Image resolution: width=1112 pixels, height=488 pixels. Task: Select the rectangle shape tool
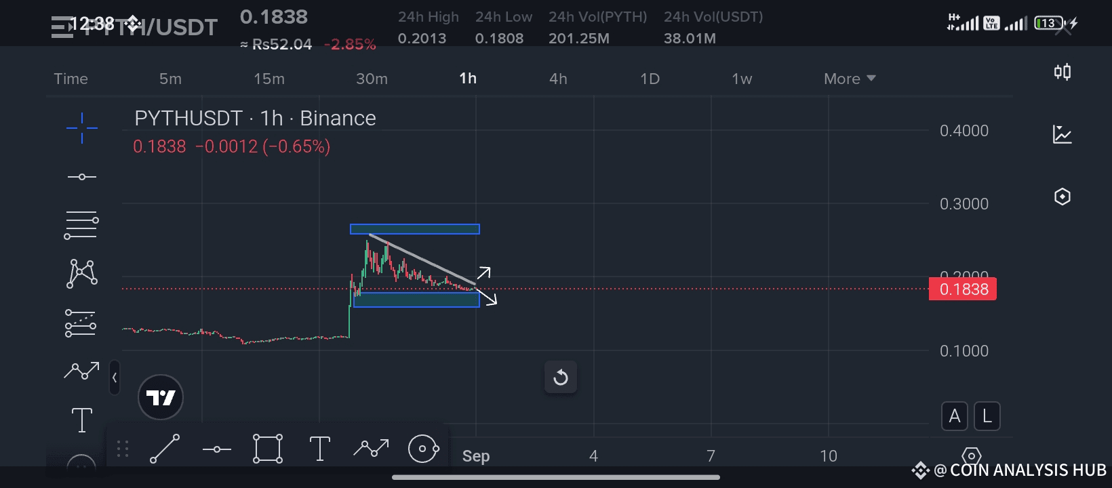coord(268,449)
